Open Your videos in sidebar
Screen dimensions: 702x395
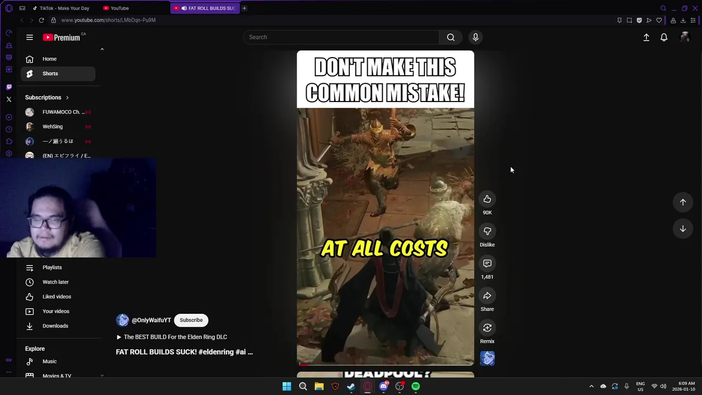pos(58,312)
